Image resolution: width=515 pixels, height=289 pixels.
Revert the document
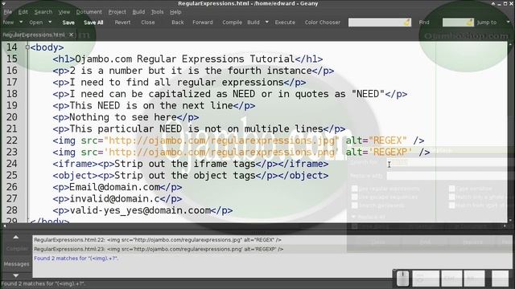(x=122, y=22)
